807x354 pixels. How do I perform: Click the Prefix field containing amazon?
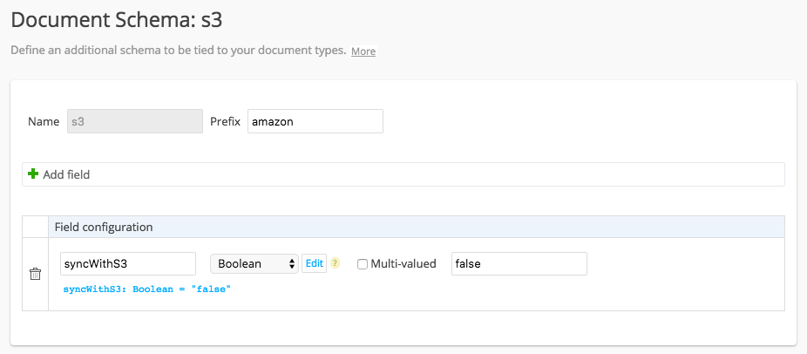click(315, 121)
